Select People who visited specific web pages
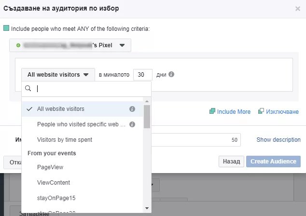Viewport: 306px width, 216px height. point(82,124)
